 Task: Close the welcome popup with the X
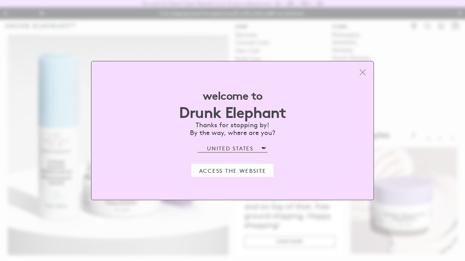[x=363, y=72]
